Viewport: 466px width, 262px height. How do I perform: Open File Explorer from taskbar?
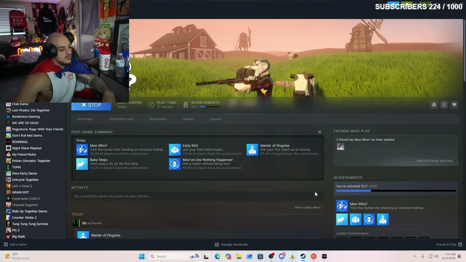coord(239,257)
